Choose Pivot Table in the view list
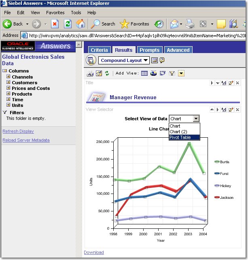This screenshot has width=248, height=260. point(184,137)
